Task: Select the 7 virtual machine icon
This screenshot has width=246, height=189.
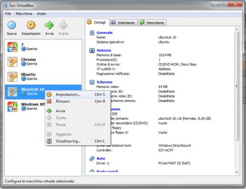Action: (x=13, y=47)
